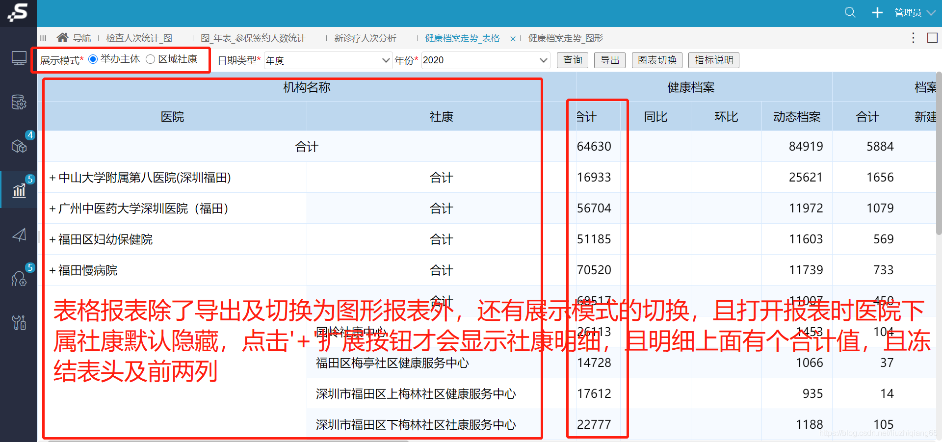
Task: Open the cube data model sidebar icon
Action: pos(19,146)
